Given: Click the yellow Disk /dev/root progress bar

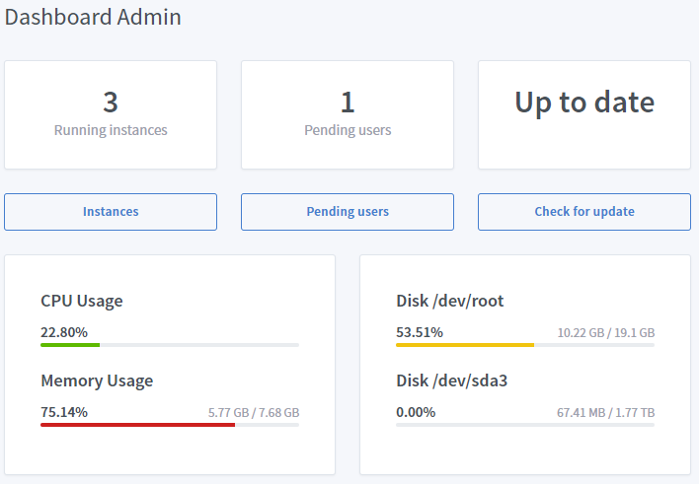Looking at the screenshot, I should click(x=465, y=345).
